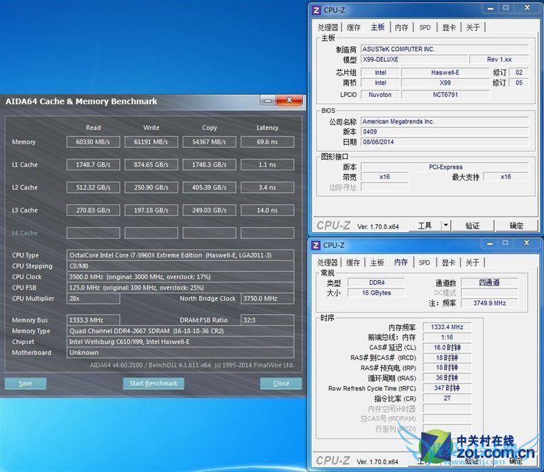Screen dimensions: 544x472
Task: Switch to 处理器 tab in upper CPU-Z window
Action: pyautogui.click(x=328, y=27)
